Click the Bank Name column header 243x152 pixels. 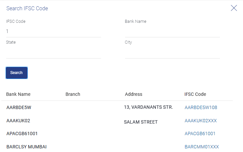pyautogui.click(x=18, y=94)
